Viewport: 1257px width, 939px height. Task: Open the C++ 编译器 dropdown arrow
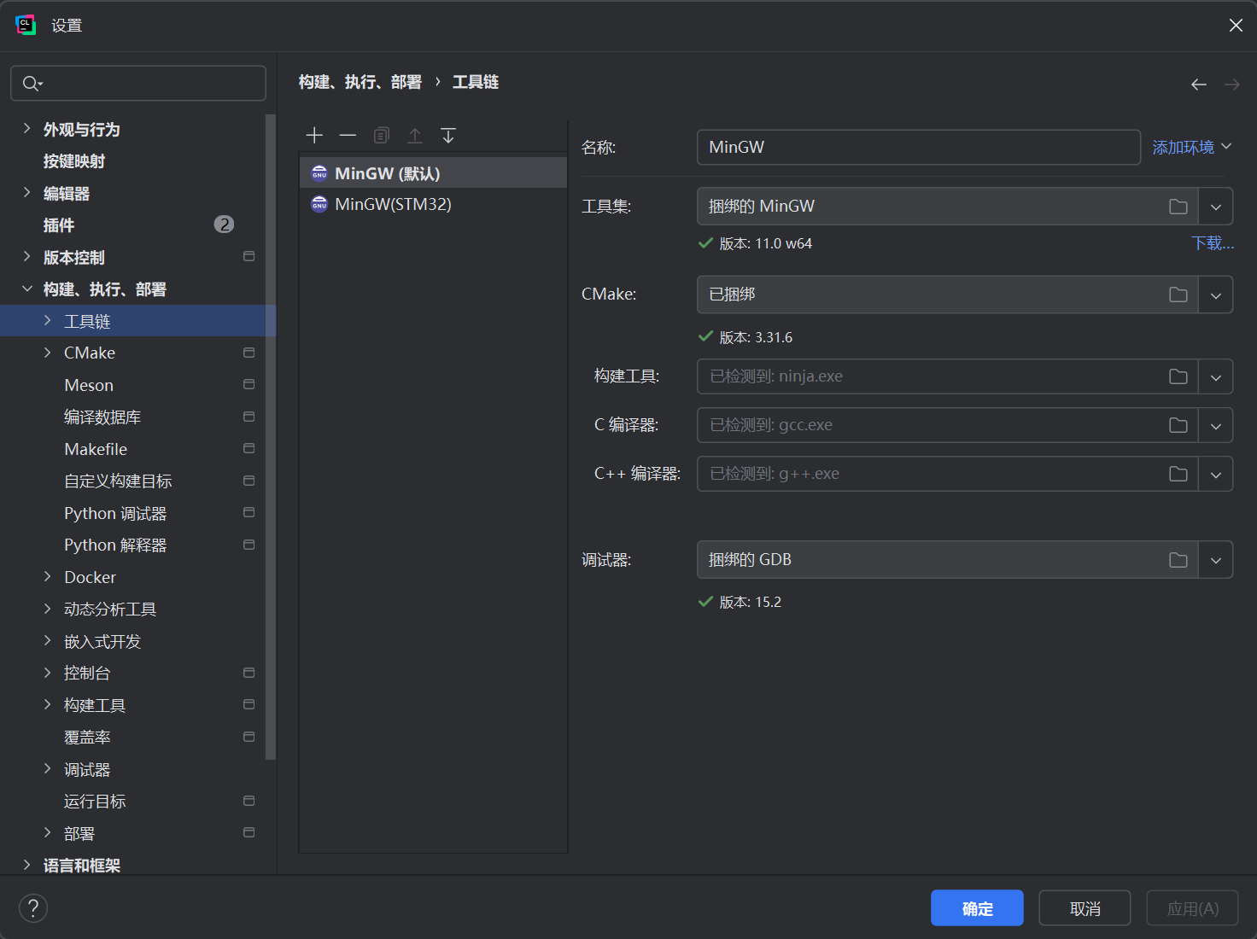click(x=1216, y=474)
